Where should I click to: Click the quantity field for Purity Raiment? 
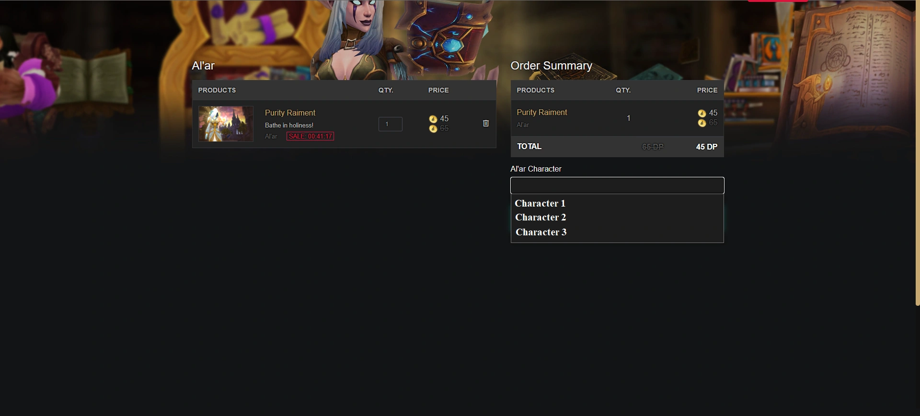point(391,124)
